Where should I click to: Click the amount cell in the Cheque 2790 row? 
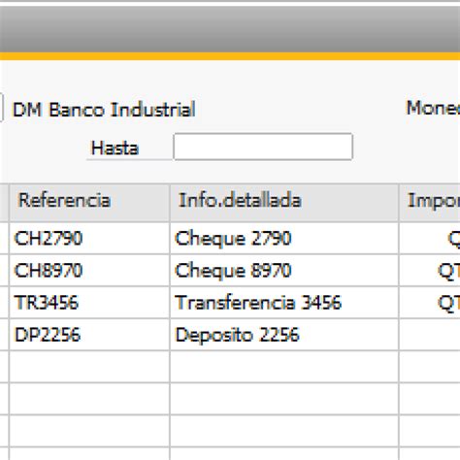pyautogui.click(x=430, y=239)
